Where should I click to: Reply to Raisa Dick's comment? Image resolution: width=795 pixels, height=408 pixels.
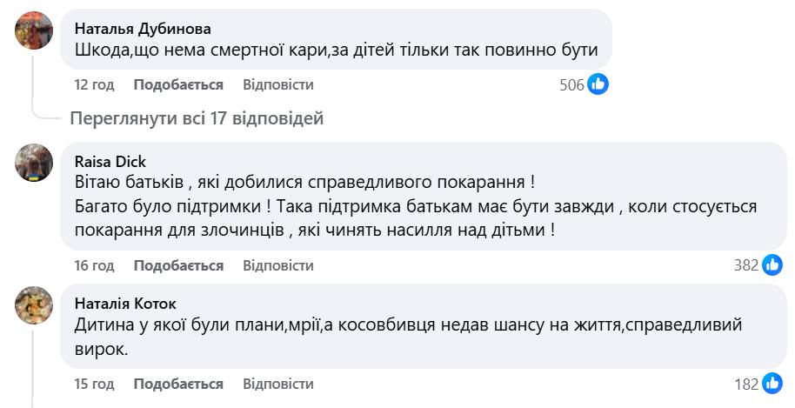tap(278, 265)
